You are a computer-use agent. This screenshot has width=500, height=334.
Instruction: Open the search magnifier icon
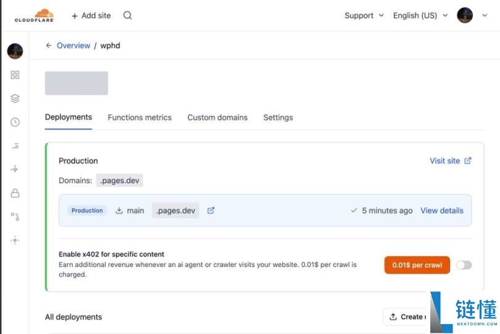128,15
